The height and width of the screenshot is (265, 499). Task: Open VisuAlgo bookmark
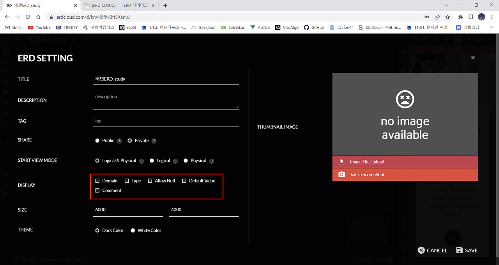pos(287,27)
